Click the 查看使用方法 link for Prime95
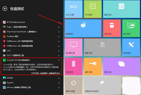Screen dimensions: 141x95 pos(54,73)
